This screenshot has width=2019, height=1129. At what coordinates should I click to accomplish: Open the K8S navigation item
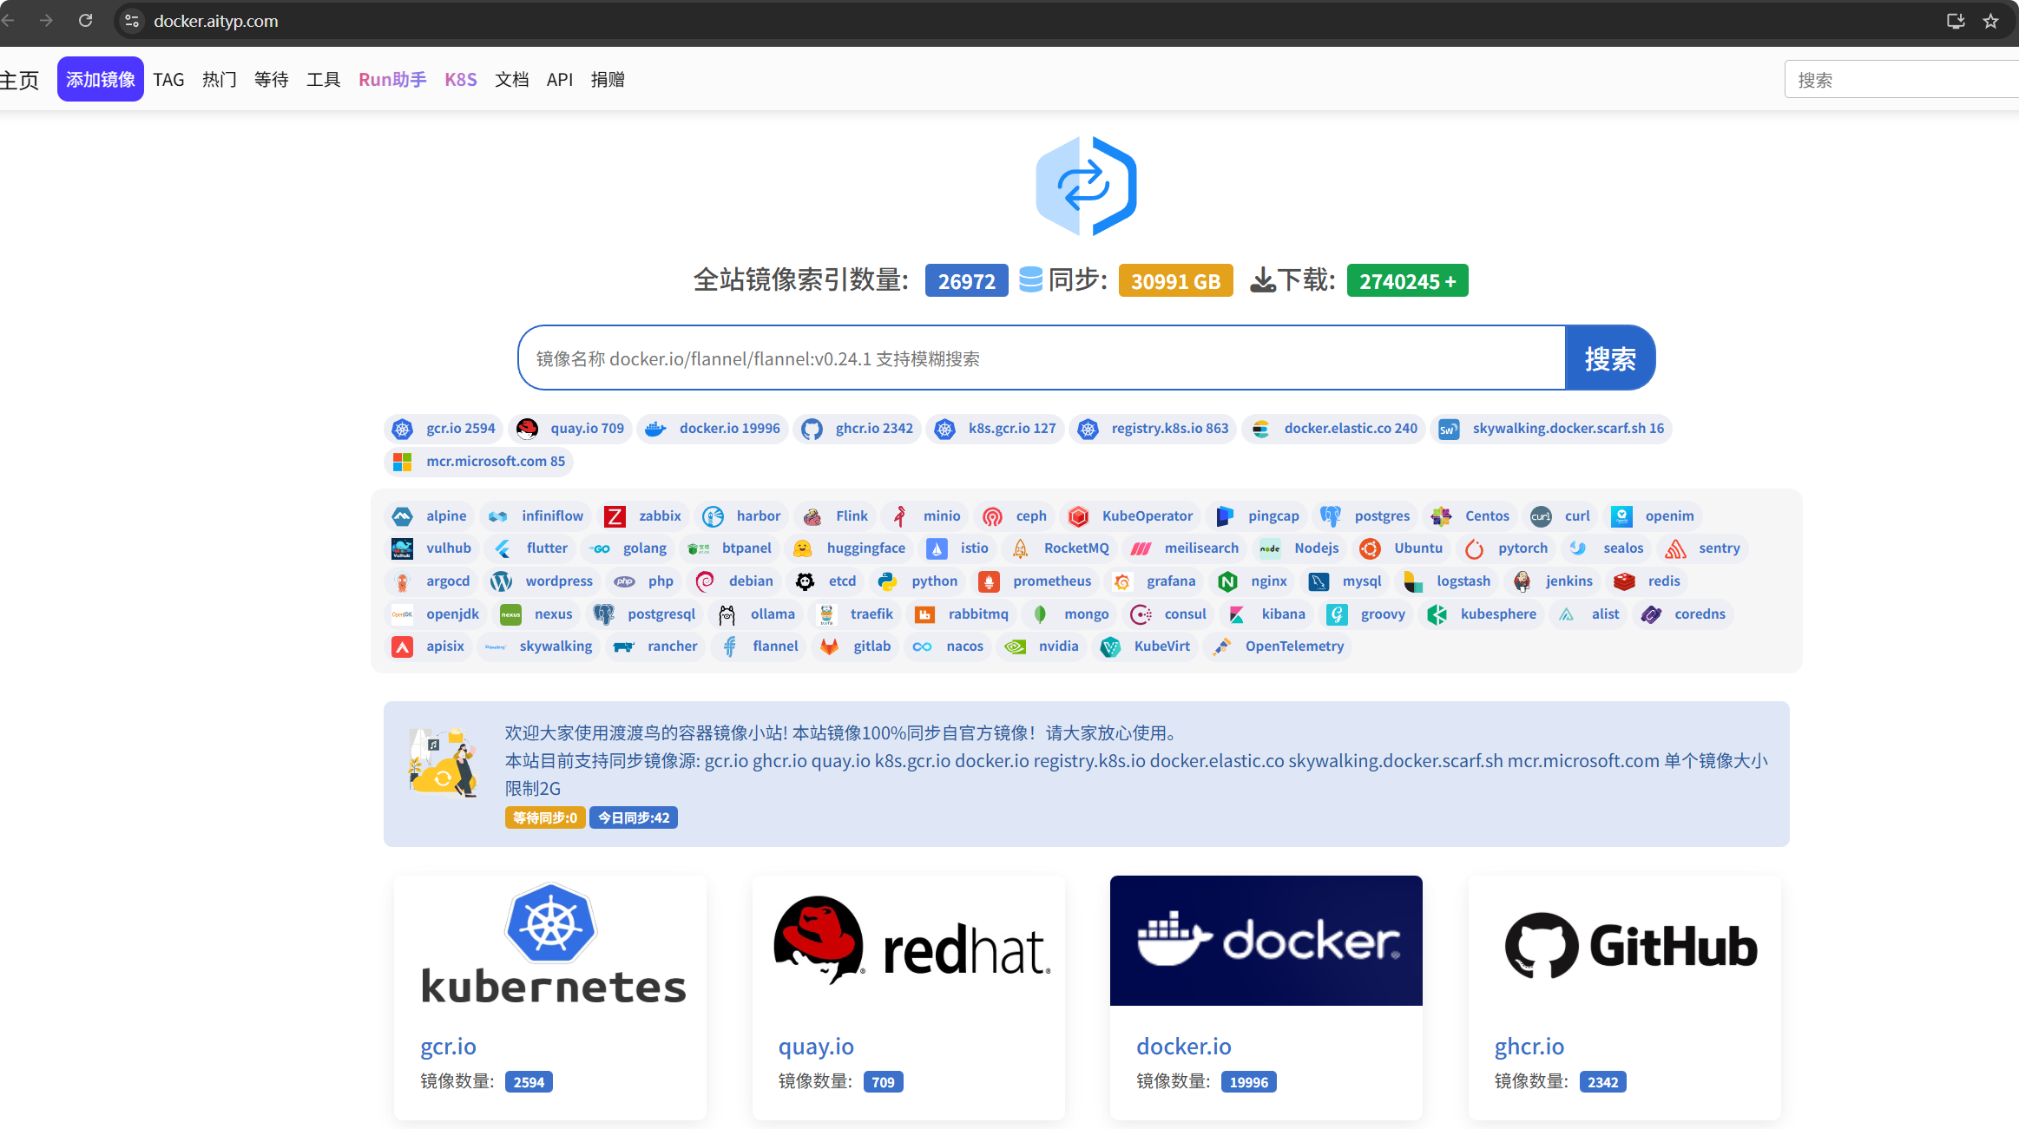pyautogui.click(x=460, y=80)
